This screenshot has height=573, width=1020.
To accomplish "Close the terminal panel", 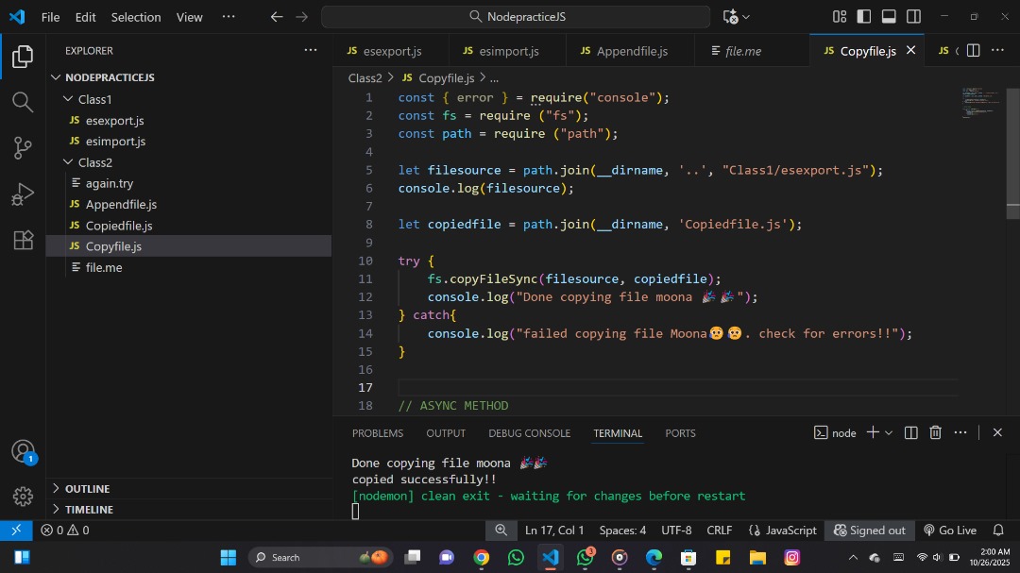I will coord(997,432).
